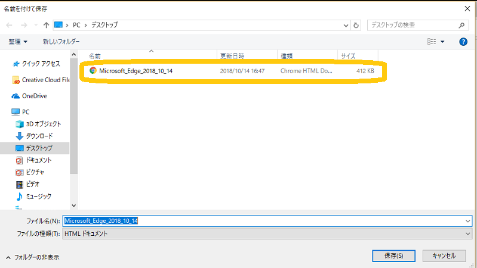This screenshot has width=477, height=268.
Task: Open ピクチャ folder in sidebar
Action: [35, 172]
